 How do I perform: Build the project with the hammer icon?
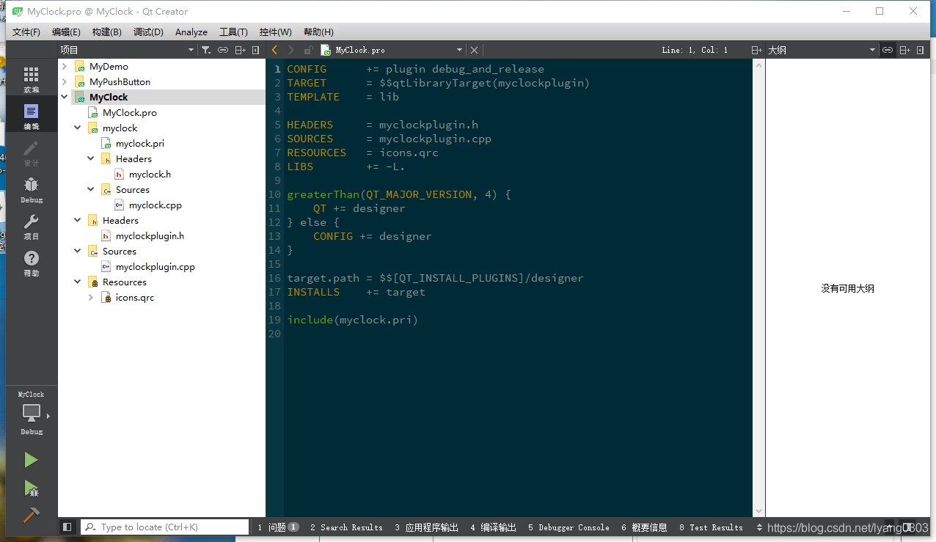[31, 515]
